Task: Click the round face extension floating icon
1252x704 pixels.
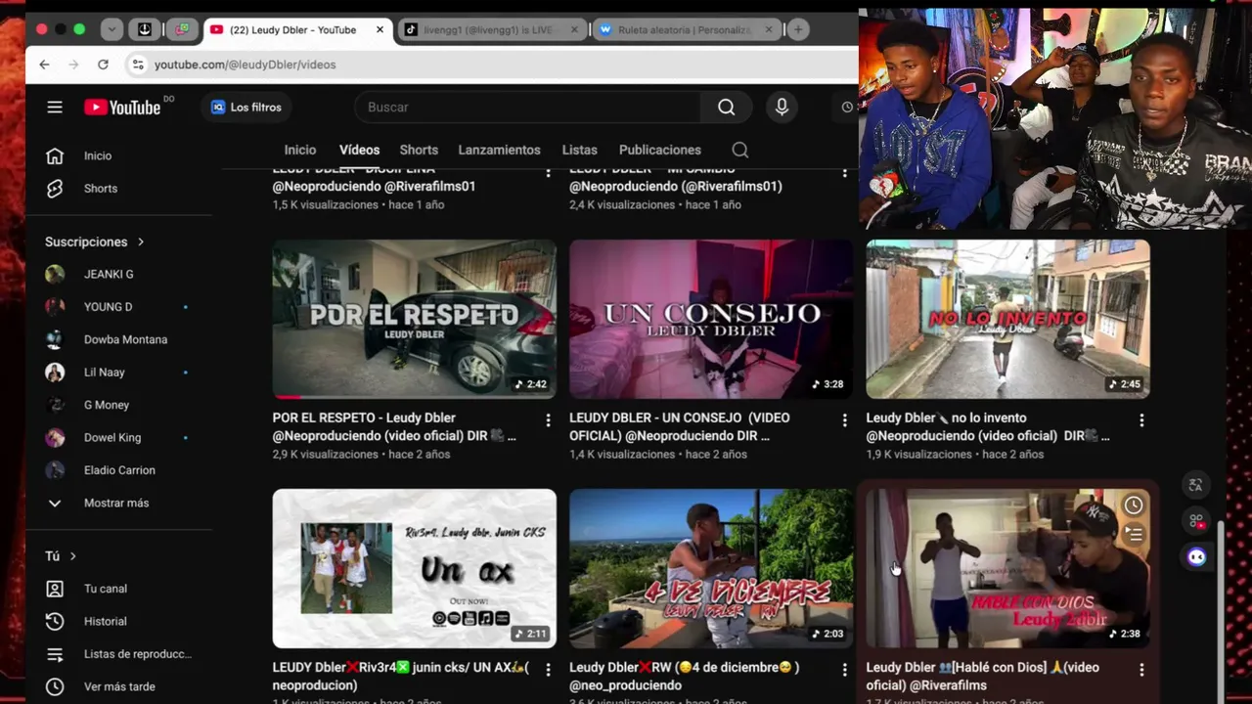Action: click(x=1196, y=557)
